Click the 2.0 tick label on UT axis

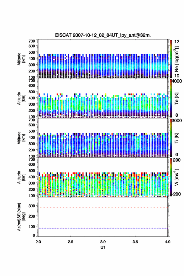click(x=38, y=242)
